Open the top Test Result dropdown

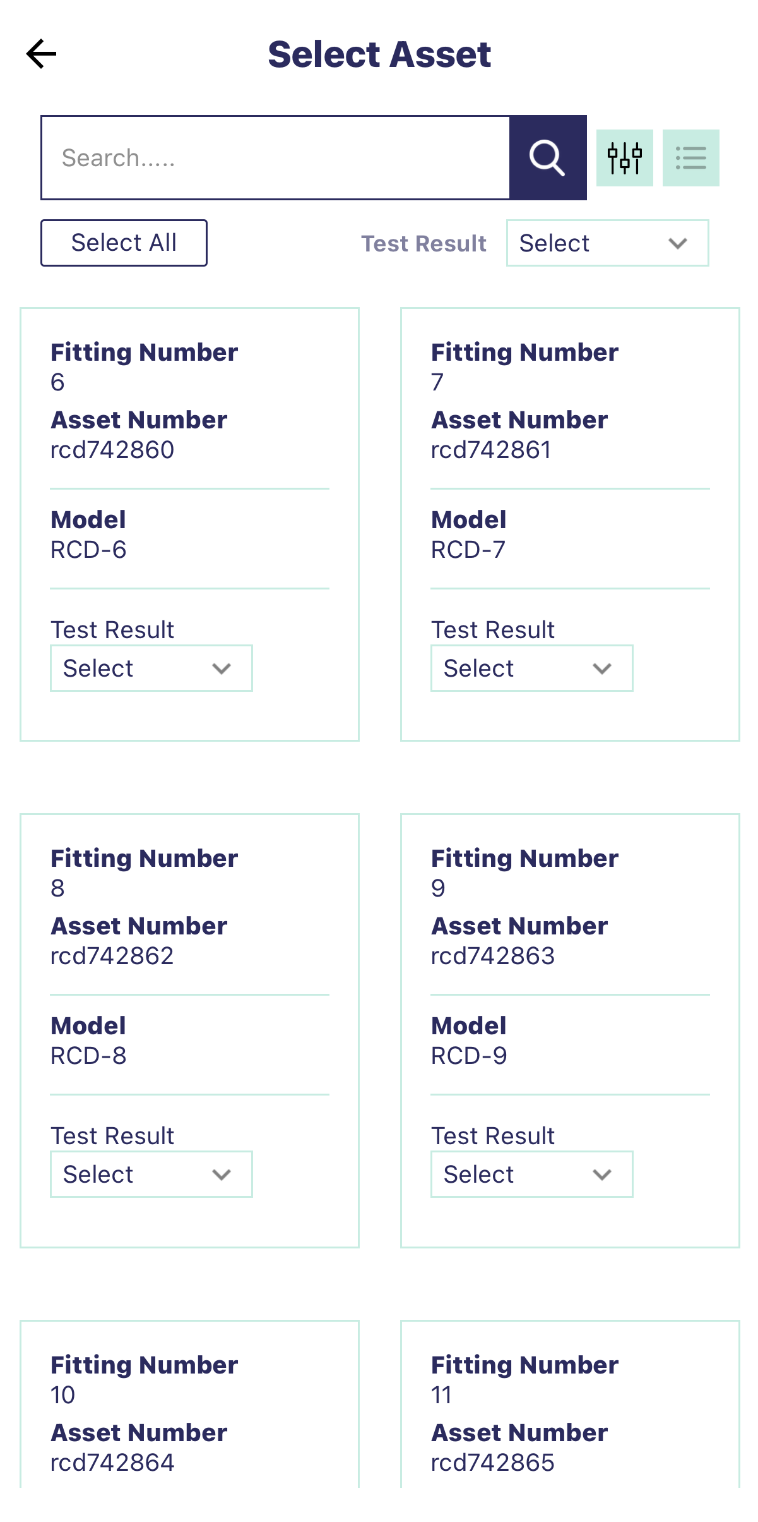(607, 243)
